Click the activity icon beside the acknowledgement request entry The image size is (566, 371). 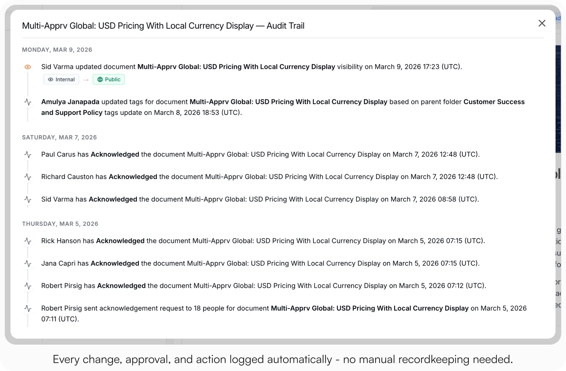click(28, 308)
